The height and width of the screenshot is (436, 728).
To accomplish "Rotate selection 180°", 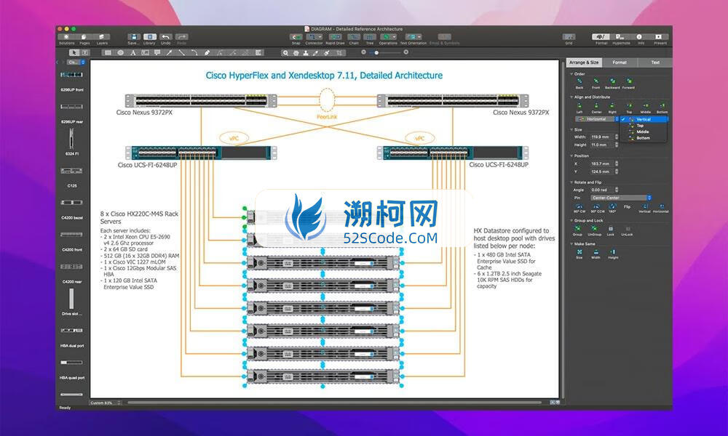I will tap(612, 206).
